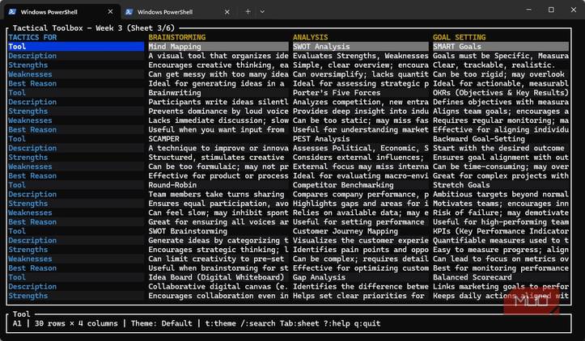Viewport: 585px width, 341px height.
Task: Click 'Effective for optimizing custom' cell
Action: pyautogui.click(x=360, y=268)
